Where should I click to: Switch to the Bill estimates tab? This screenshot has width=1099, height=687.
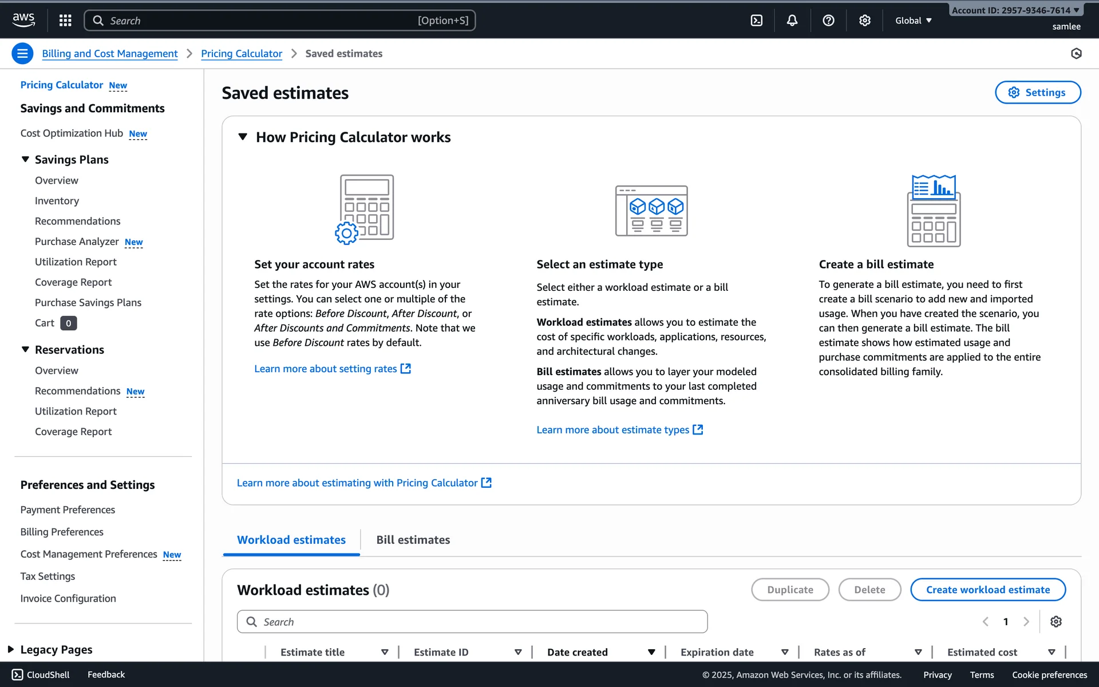click(413, 540)
